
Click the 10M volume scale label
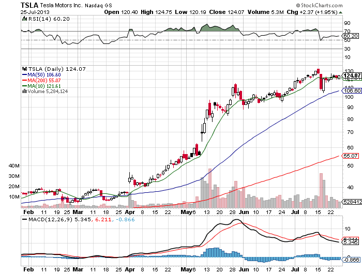tap(14, 197)
